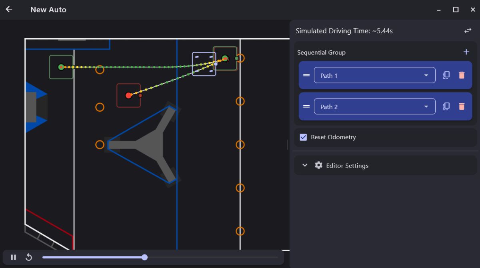Click the preview progress slider handle
Viewport: 480px width, 268px height.
pos(144,257)
